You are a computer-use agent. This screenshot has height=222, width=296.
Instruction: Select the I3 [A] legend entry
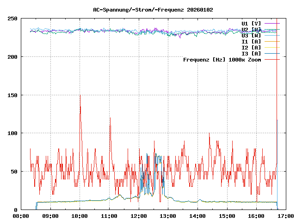coord(251,53)
